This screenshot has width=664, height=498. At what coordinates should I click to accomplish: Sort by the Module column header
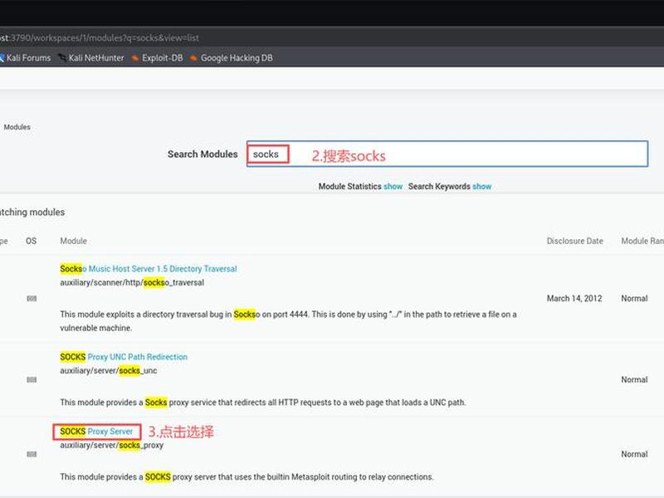pyautogui.click(x=73, y=241)
